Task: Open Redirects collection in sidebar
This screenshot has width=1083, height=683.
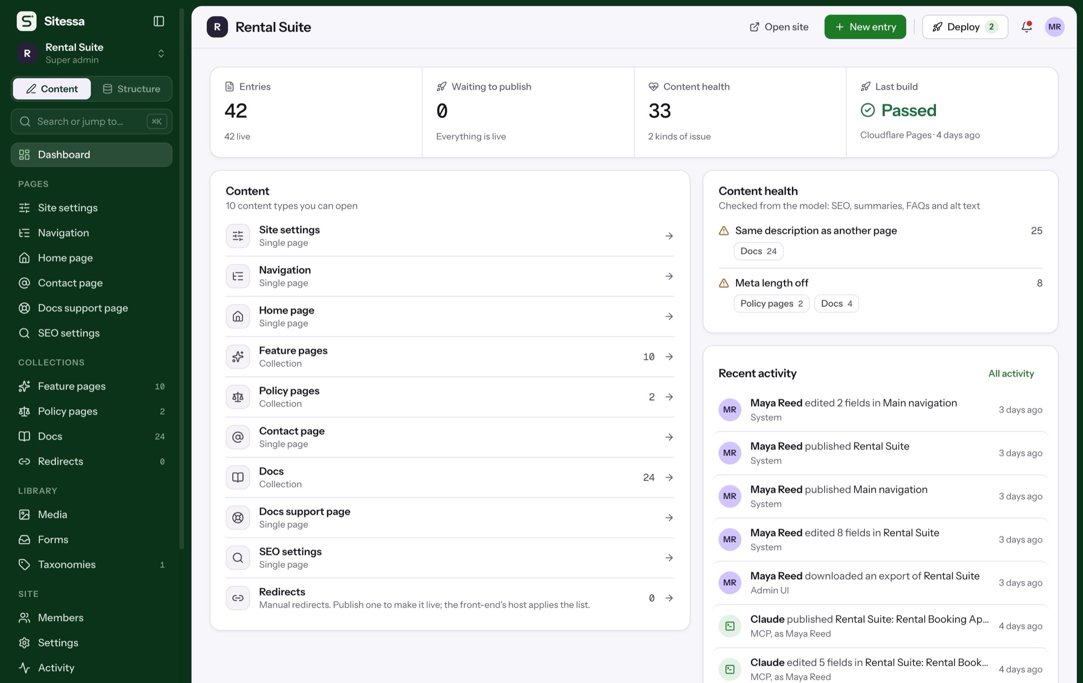Action: click(x=92, y=462)
